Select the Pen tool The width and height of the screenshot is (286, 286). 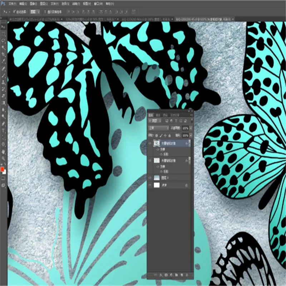(x=3, y=124)
